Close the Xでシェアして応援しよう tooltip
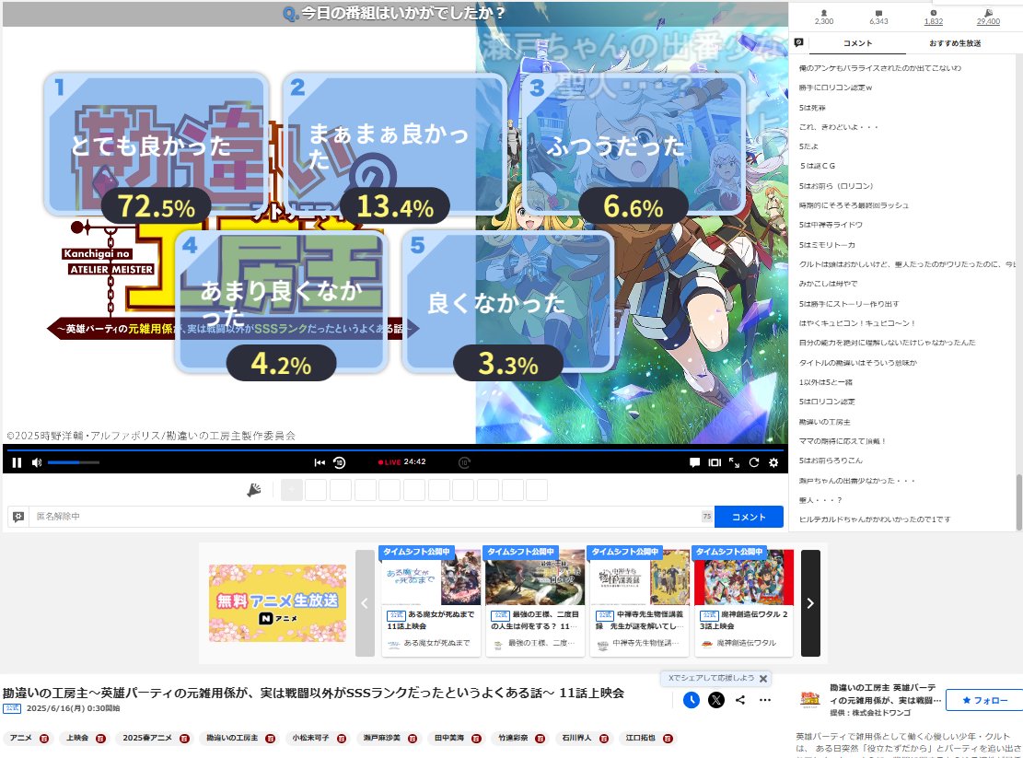The width and height of the screenshot is (1023, 758). [763, 679]
